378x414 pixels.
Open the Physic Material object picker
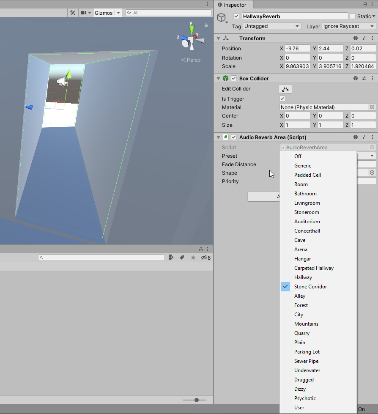coord(372,107)
